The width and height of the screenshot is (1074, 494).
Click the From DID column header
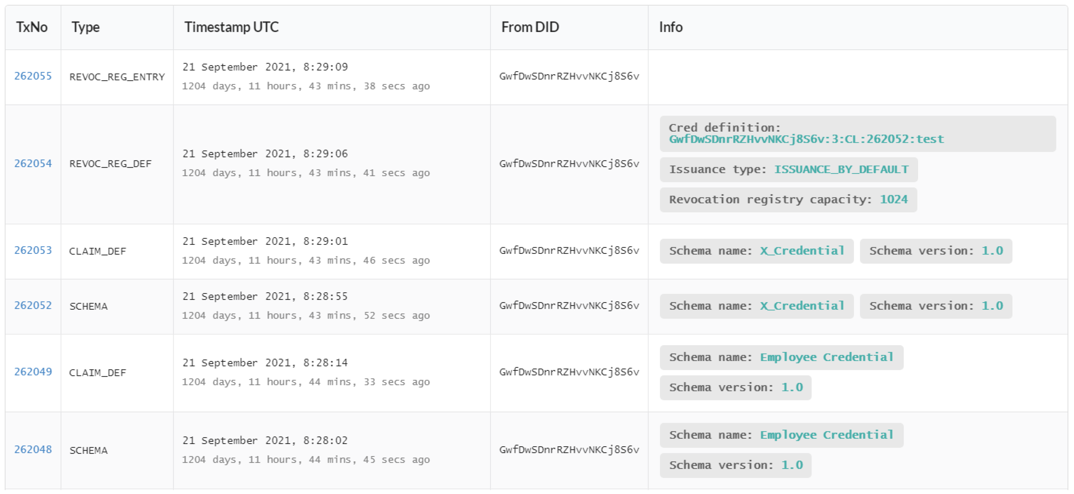point(529,27)
